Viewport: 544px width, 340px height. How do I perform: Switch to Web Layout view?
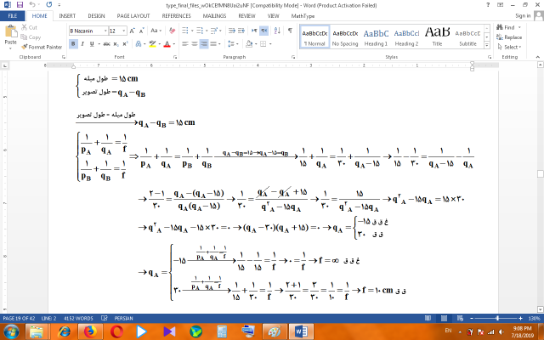point(460,318)
